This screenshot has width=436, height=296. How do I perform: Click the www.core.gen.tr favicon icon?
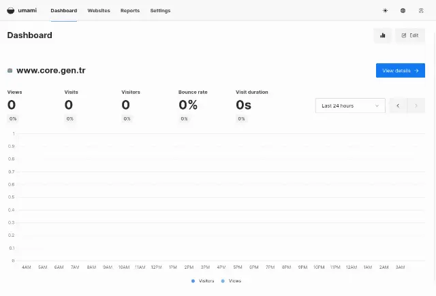click(x=10, y=71)
